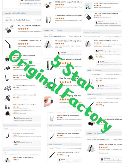Click the Top Sale Factory Price 150Mbps Mini Wireless title
The image size is (122, 163).
click(x=23, y=133)
